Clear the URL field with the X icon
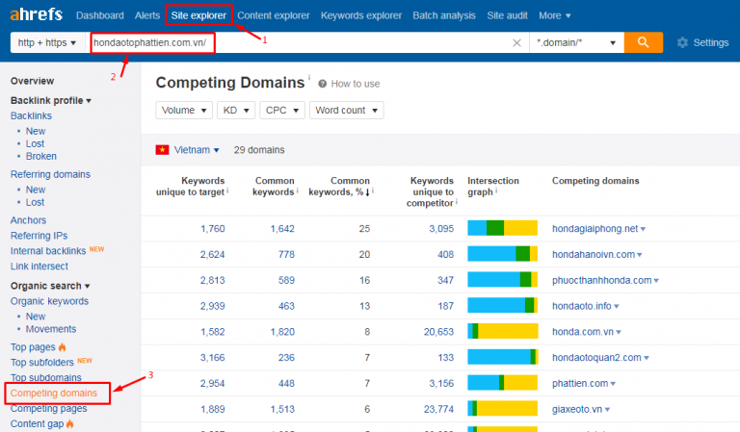 click(516, 43)
